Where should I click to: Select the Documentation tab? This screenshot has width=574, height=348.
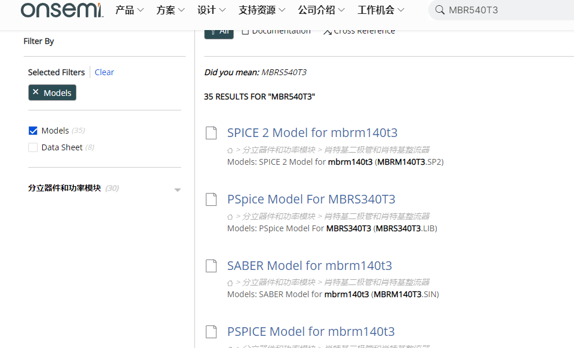pyautogui.click(x=277, y=32)
